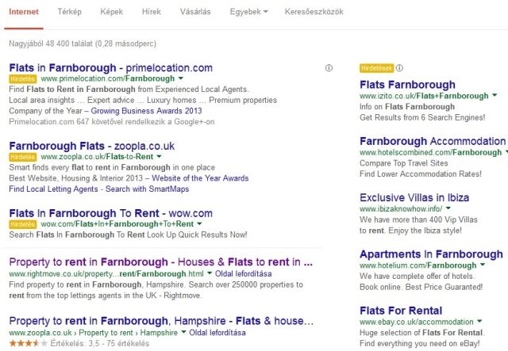The image size is (508, 351).
Task: Expand the arrow next to izito.co.uk URL
Action: tap(495, 95)
